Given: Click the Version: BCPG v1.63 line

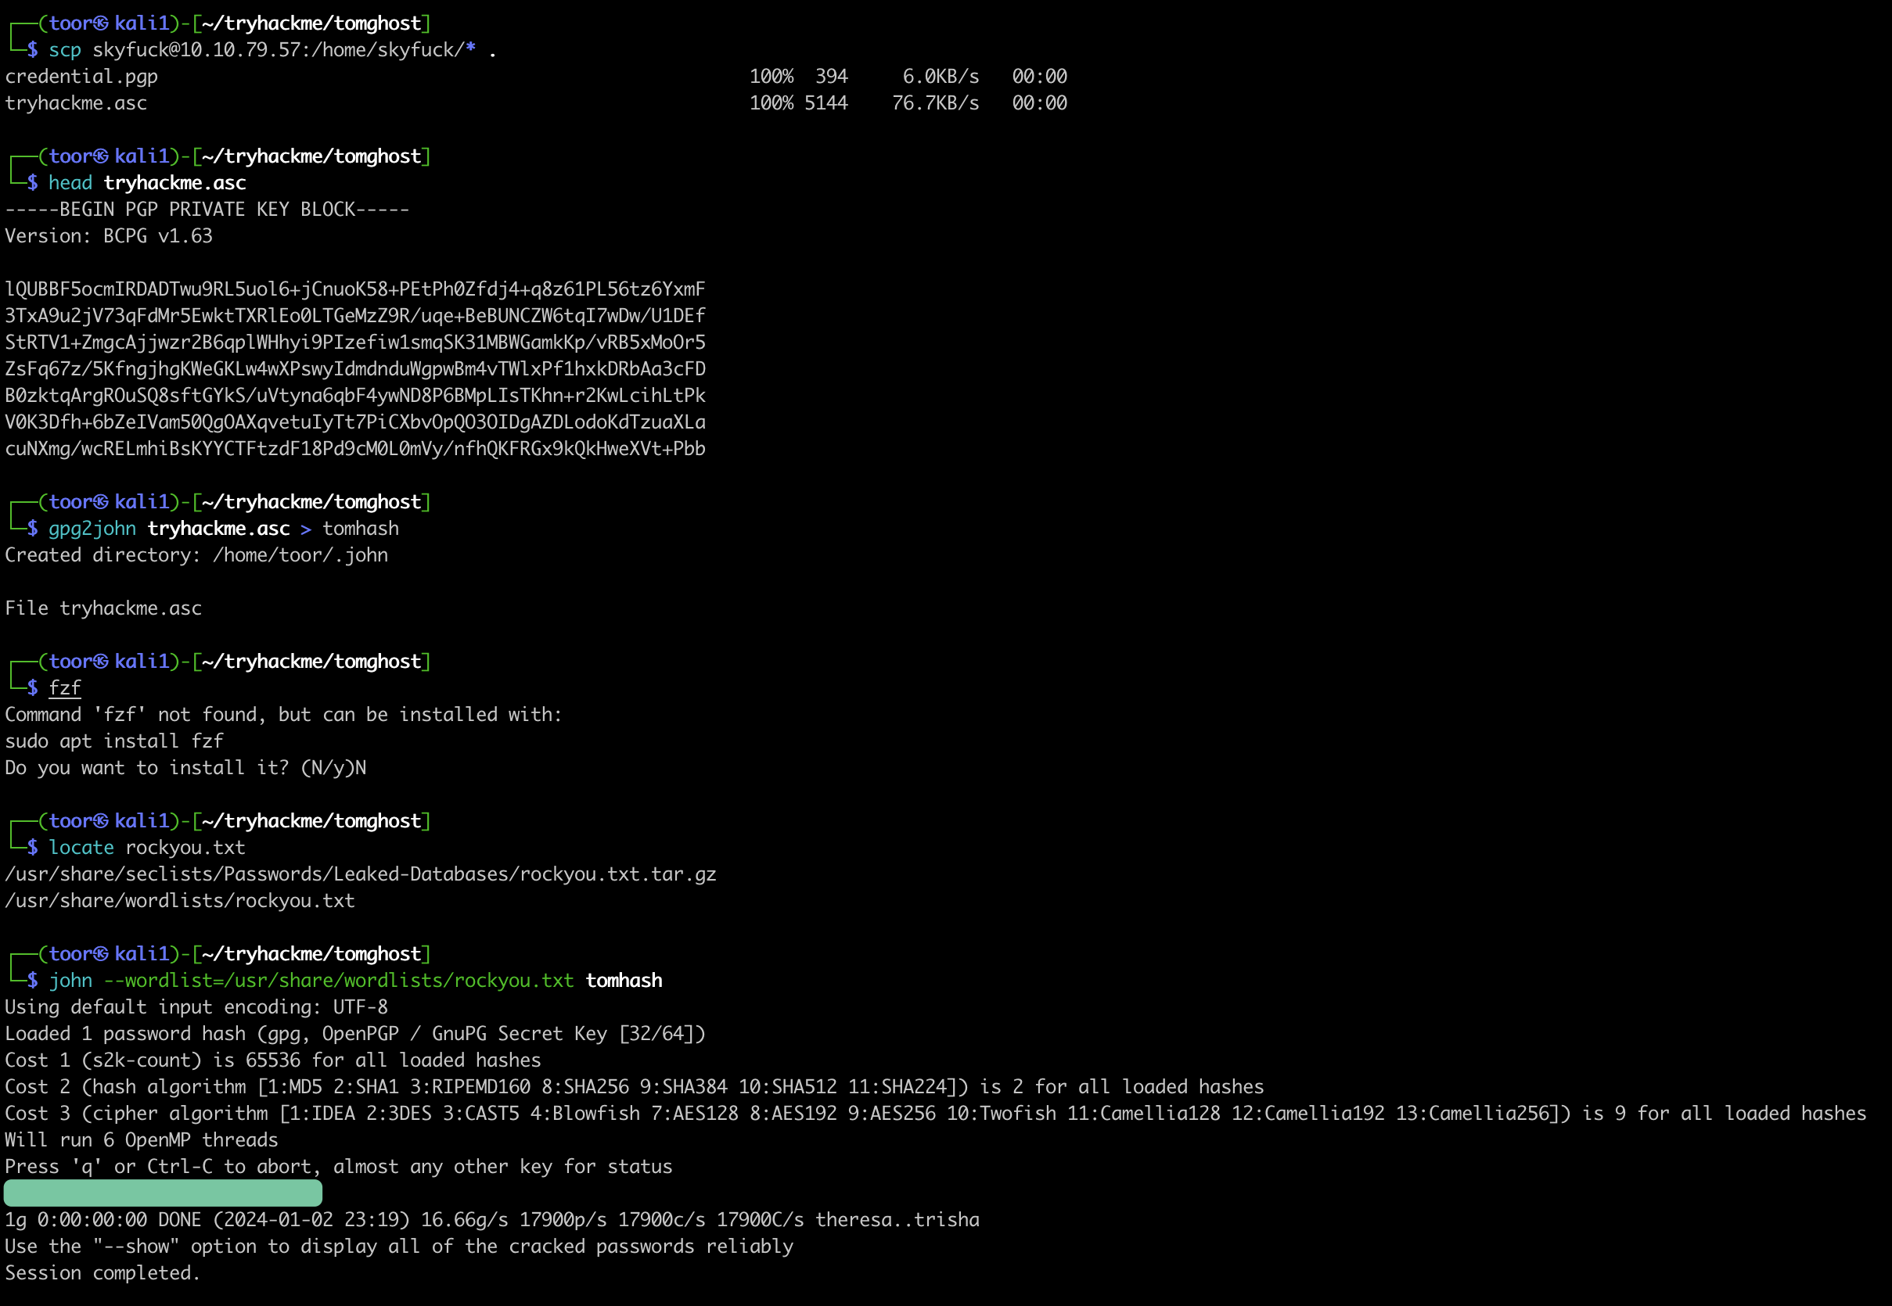Looking at the screenshot, I should [x=109, y=236].
